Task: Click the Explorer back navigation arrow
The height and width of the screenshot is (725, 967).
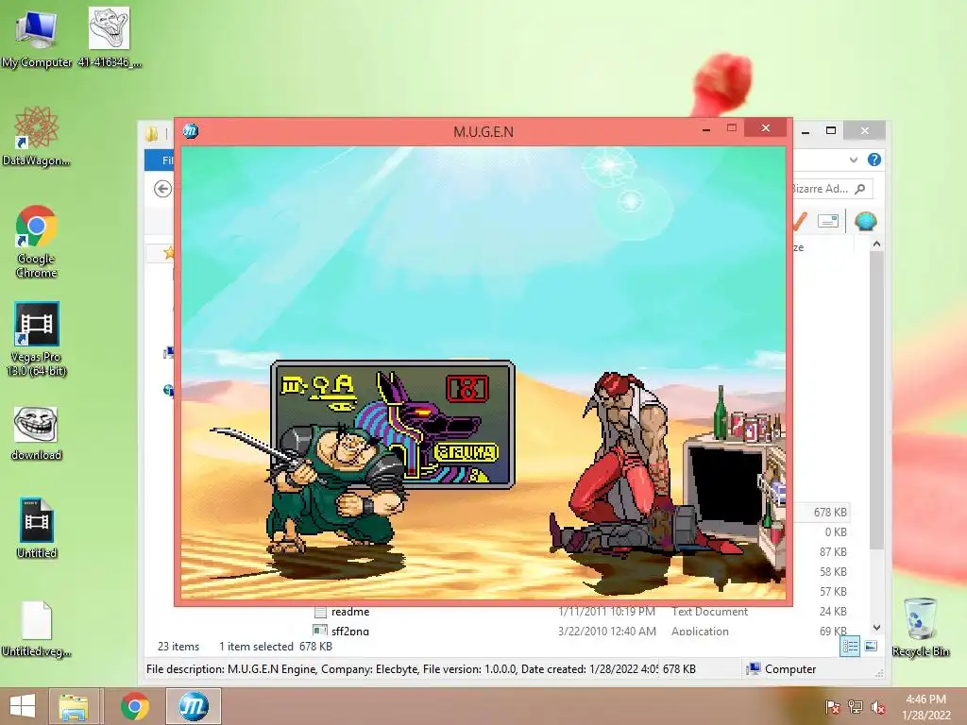Action: [162, 189]
